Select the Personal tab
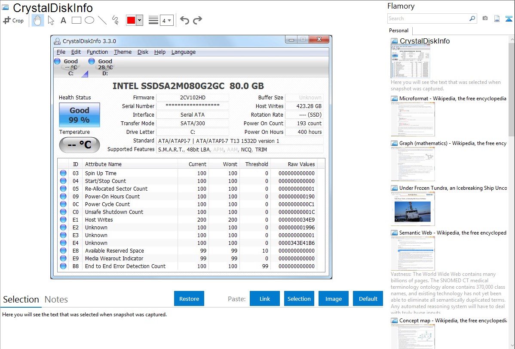Image resolution: width=515 pixels, height=349 pixels. 399,31
